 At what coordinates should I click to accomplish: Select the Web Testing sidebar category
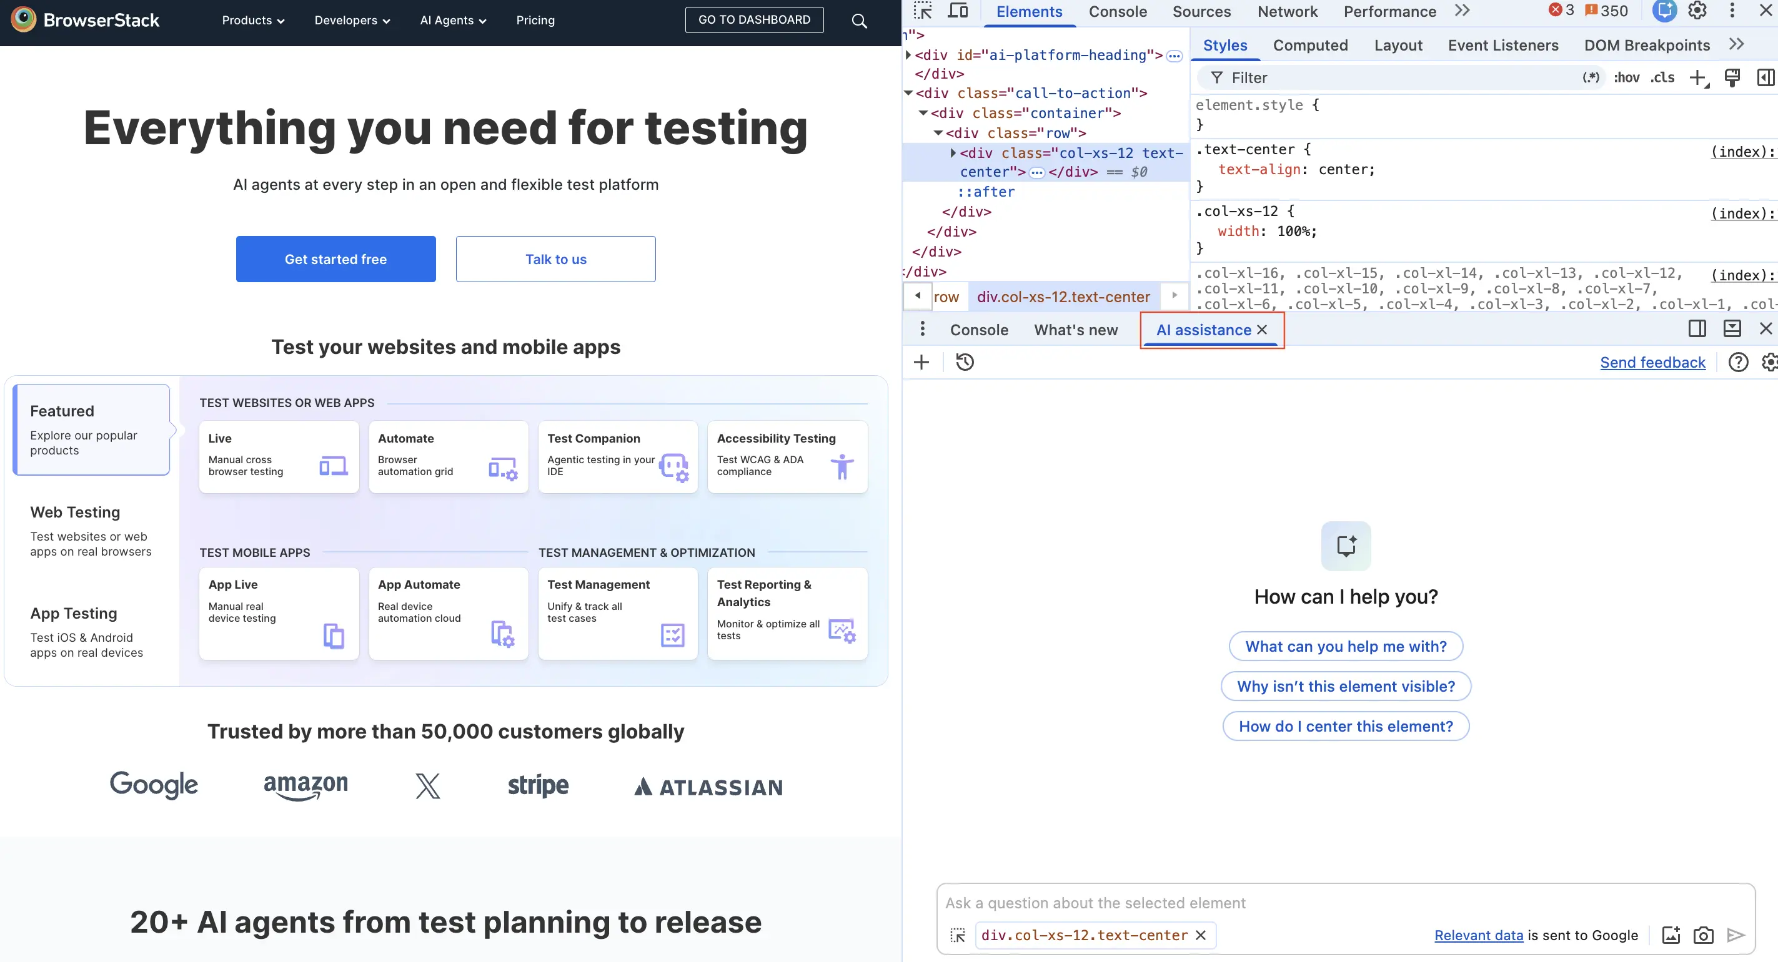point(91,530)
